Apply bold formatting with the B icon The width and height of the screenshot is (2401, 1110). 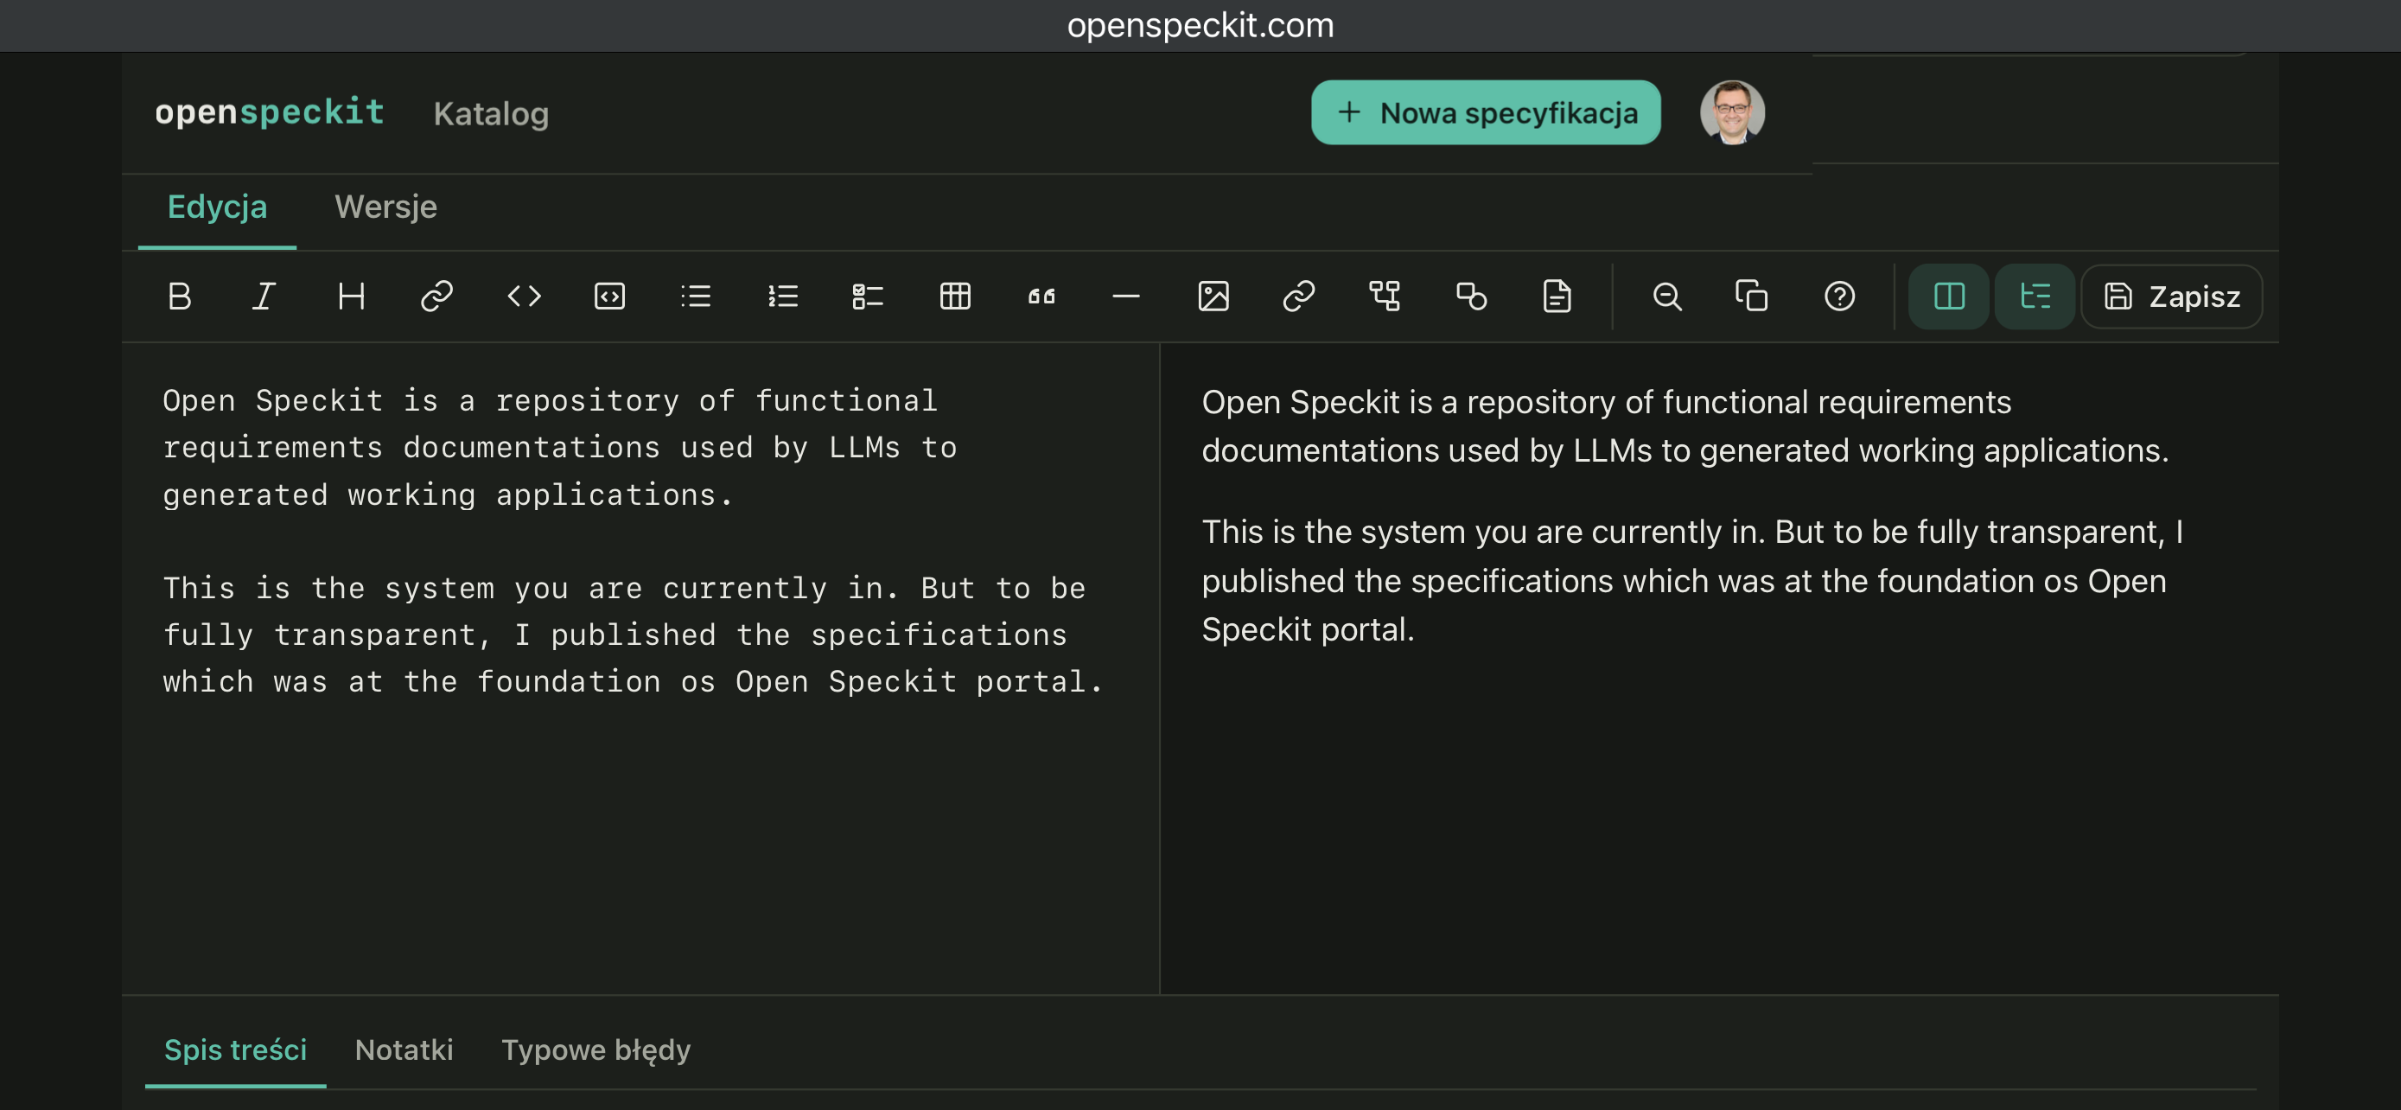(180, 297)
